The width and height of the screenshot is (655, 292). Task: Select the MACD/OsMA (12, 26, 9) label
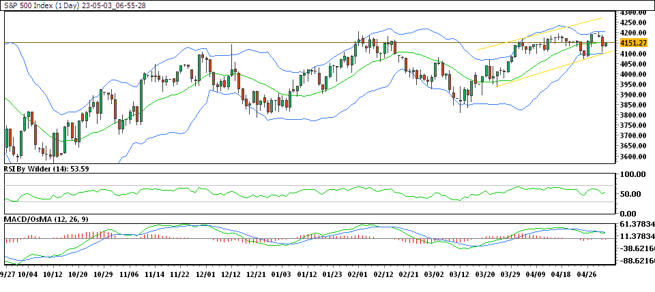click(x=46, y=219)
